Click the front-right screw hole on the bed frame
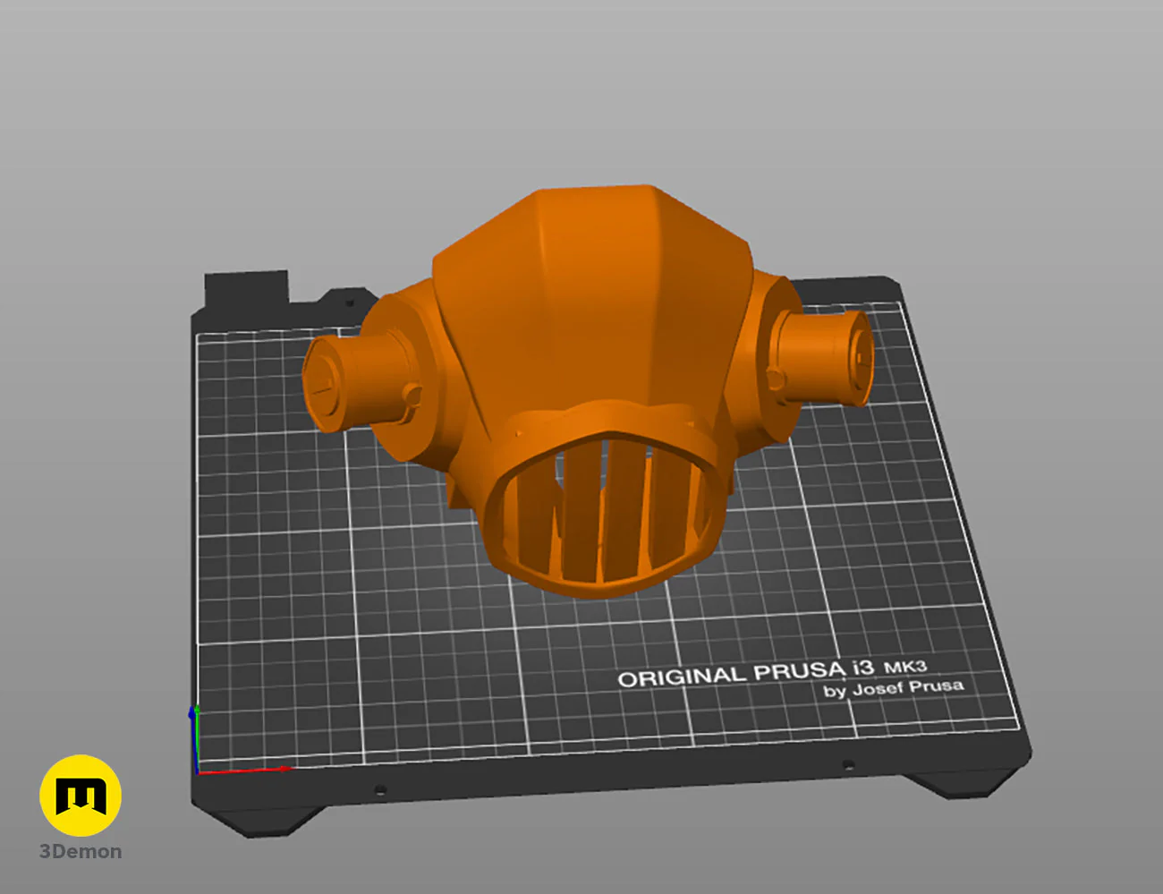The height and width of the screenshot is (894, 1163). click(847, 765)
